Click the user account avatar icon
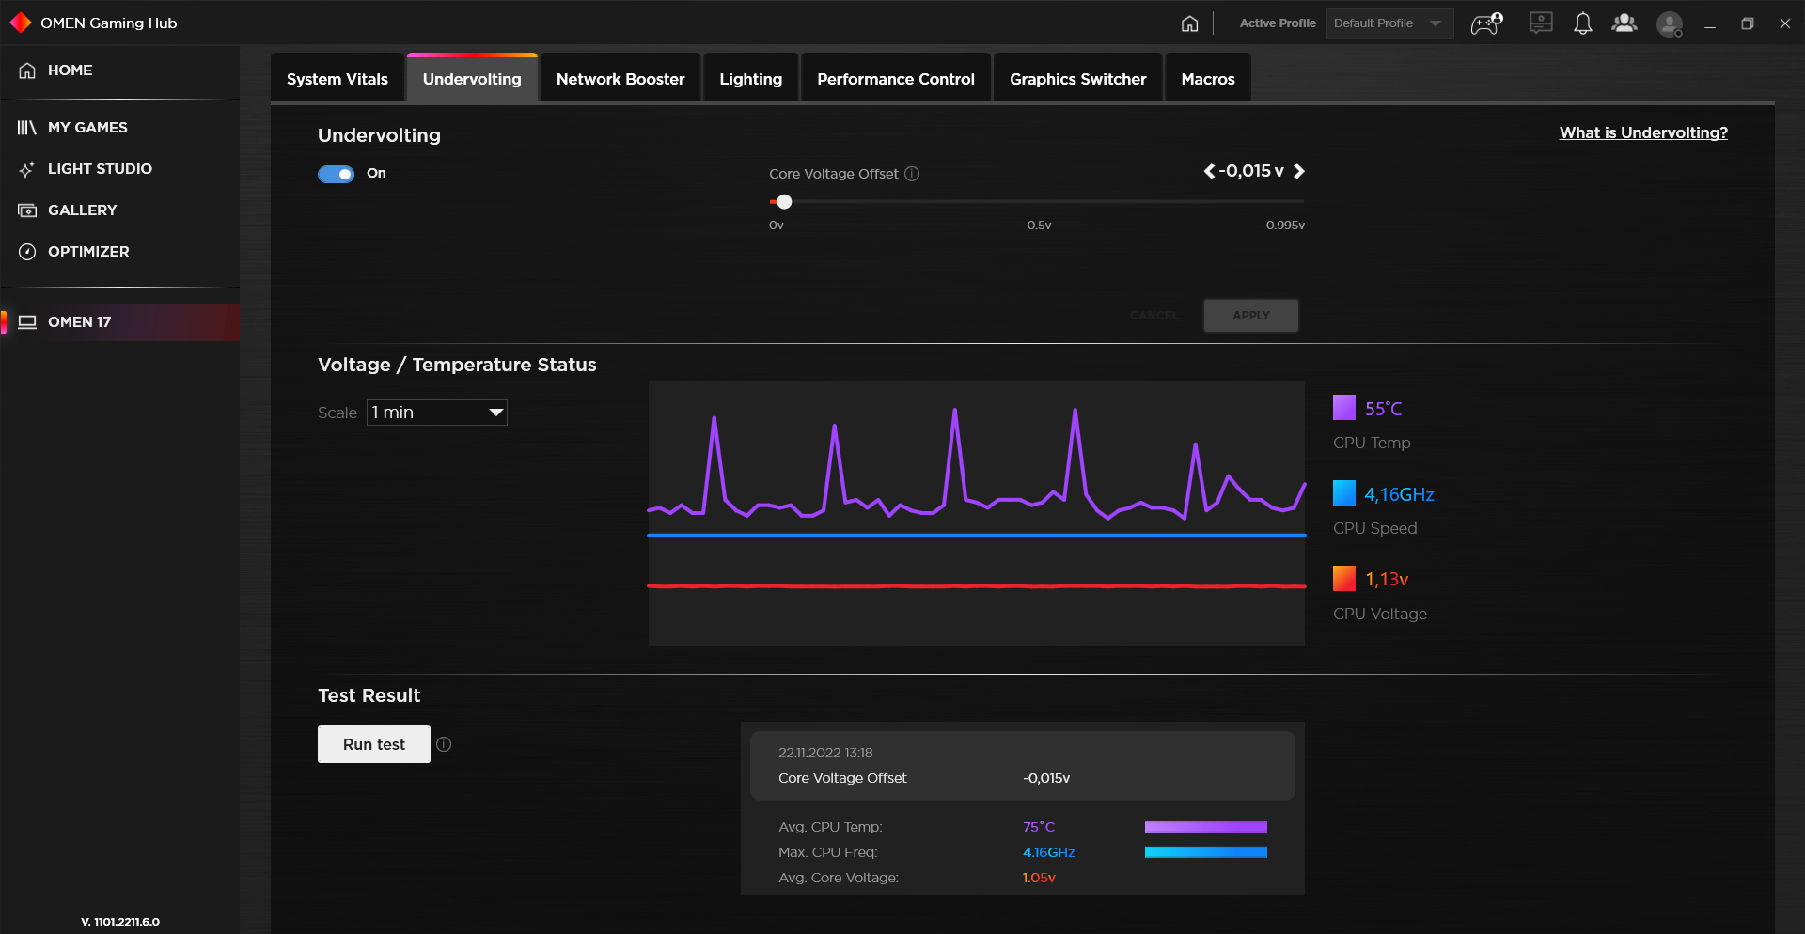1805x934 pixels. point(1669,23)
